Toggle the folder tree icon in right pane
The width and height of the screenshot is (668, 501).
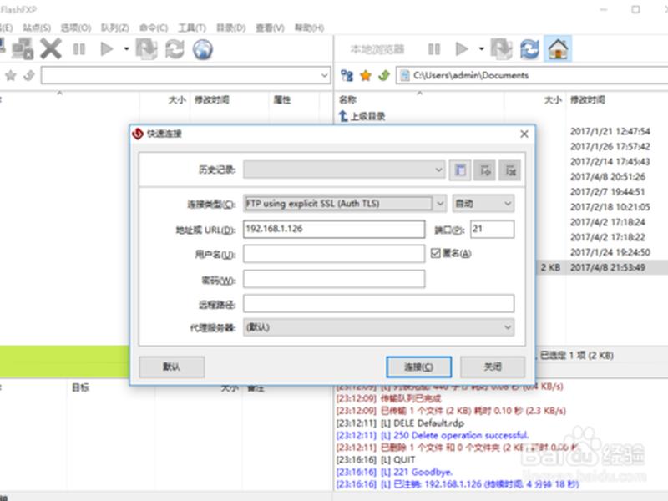(347, 76)
